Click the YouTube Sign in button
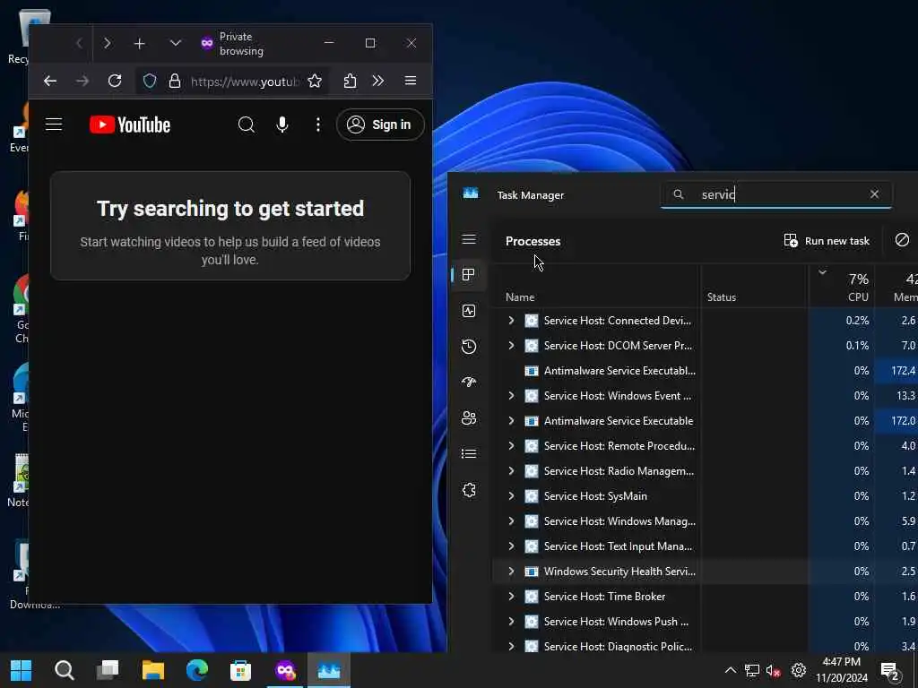918x688 pixels. click(x=380, y=125)
